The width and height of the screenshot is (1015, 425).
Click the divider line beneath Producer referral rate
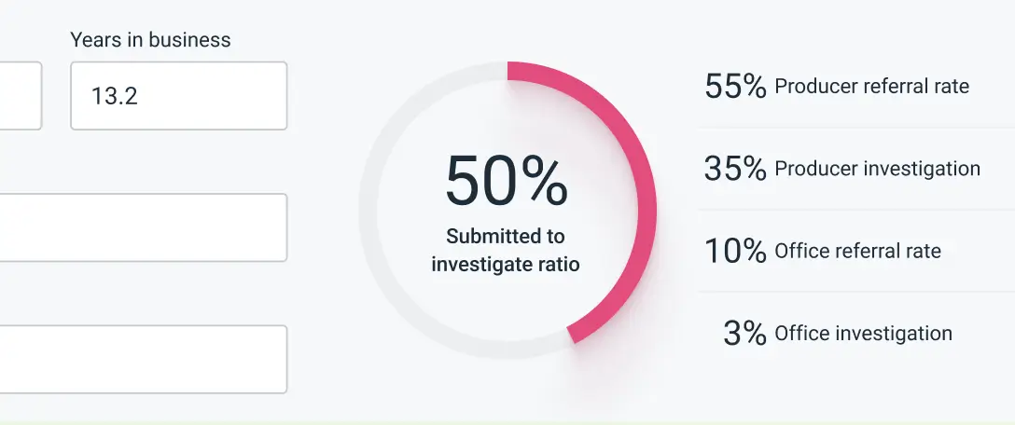855,128
